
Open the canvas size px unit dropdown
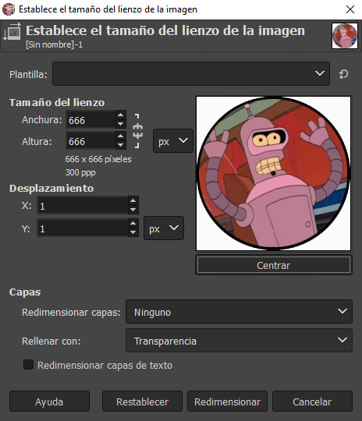tap(173, 141)
